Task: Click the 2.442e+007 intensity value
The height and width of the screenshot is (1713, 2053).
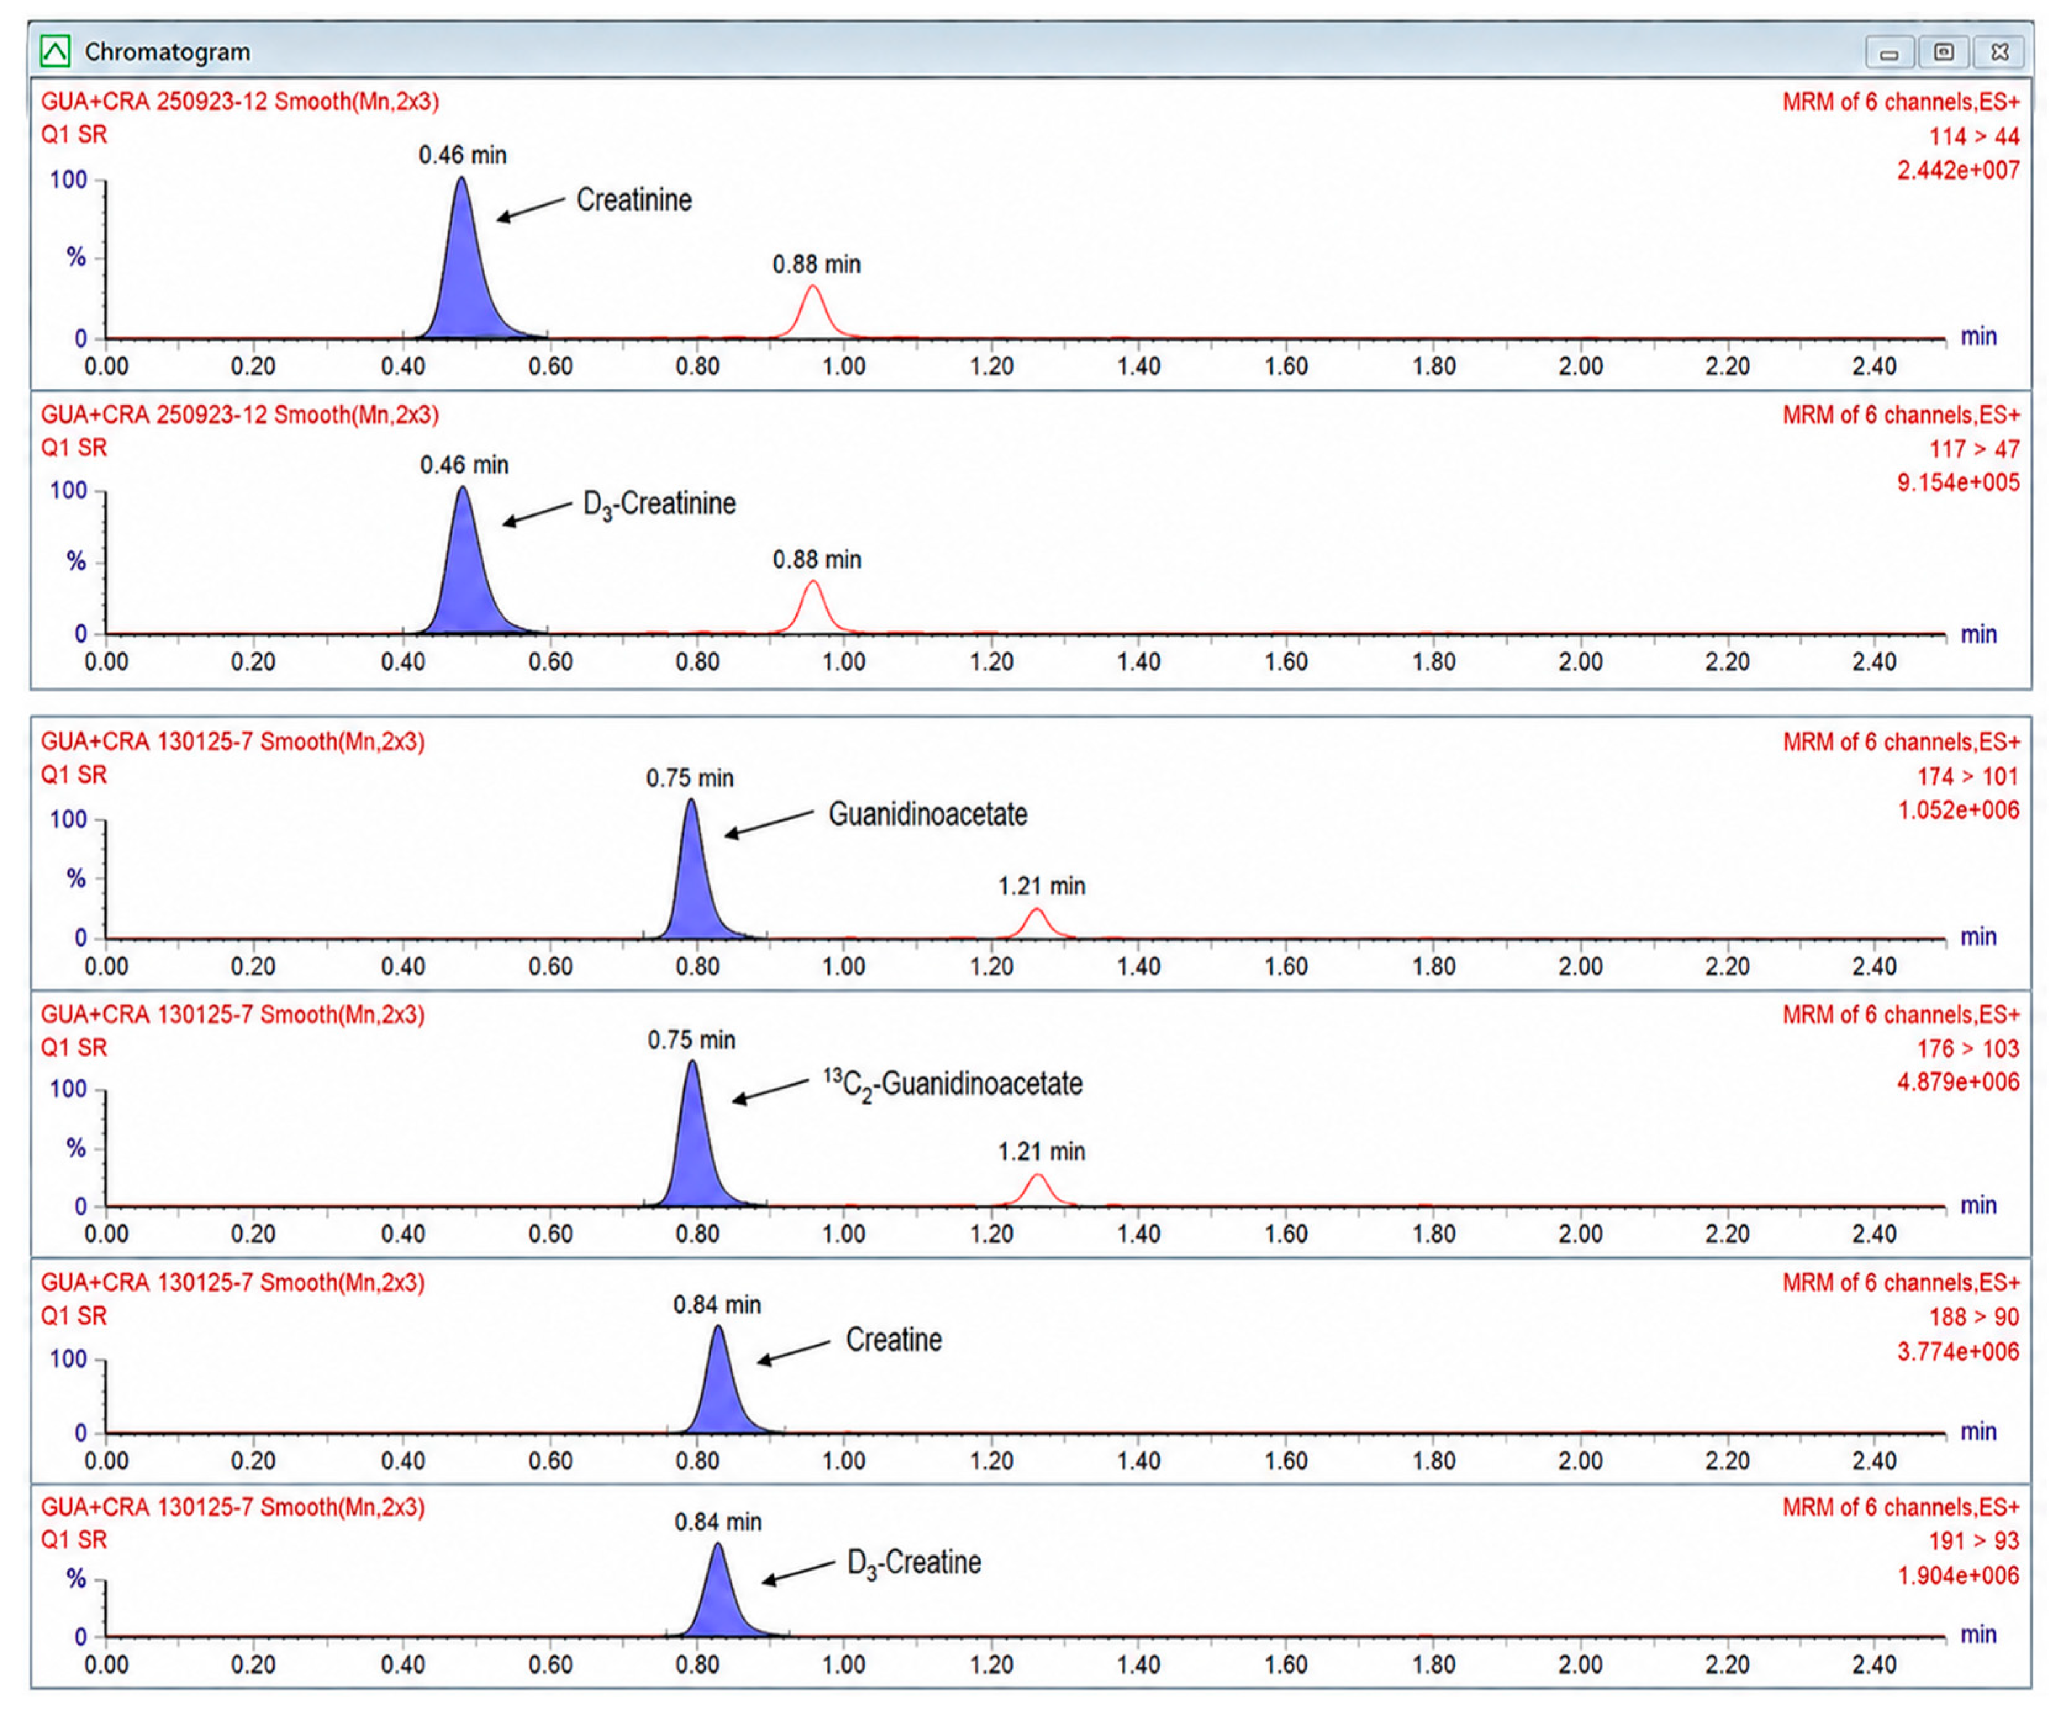Action: (x=1958, y=170)
